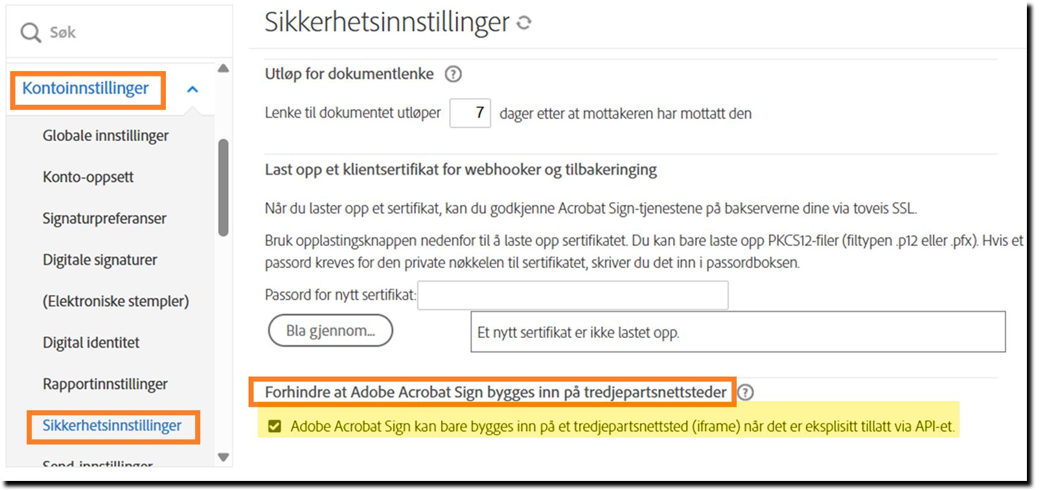Open help icon beside Forhindre at Adobe Acrobat Sign

tap(746, 392)
